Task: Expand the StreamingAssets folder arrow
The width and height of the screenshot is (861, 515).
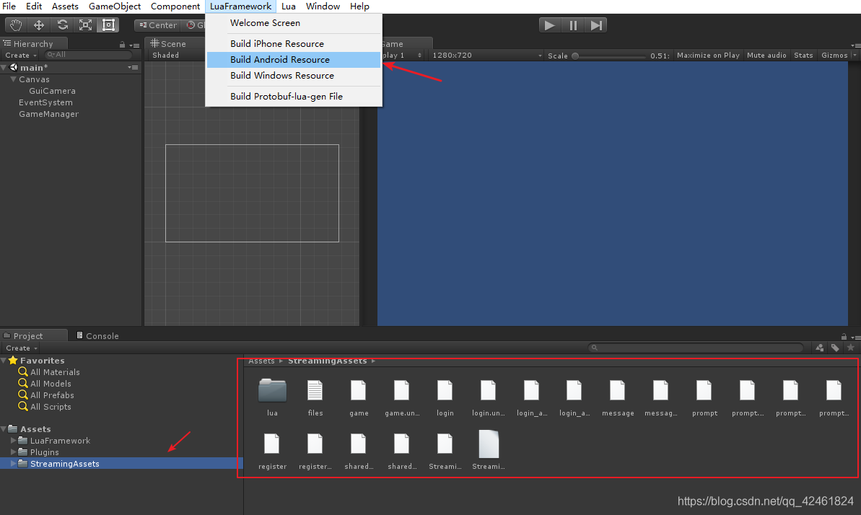Action: click(13, 463)
